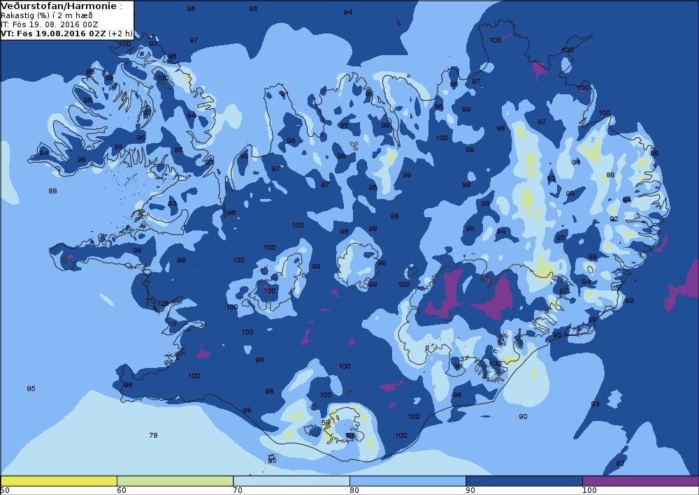Click the legend scale label '60'

click(x=121, y=491)
